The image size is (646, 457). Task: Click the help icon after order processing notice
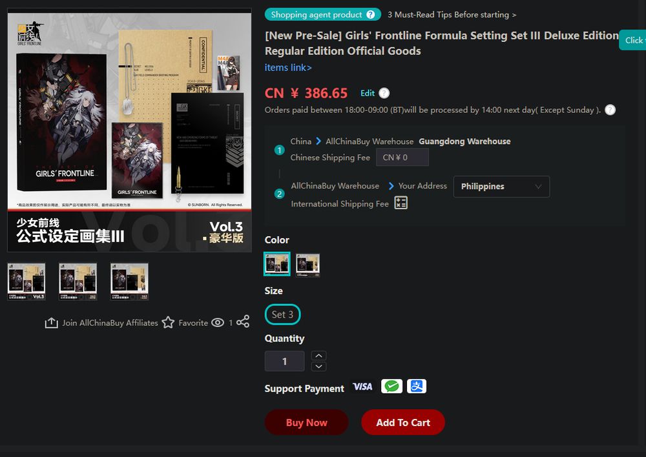pos(610,110)
